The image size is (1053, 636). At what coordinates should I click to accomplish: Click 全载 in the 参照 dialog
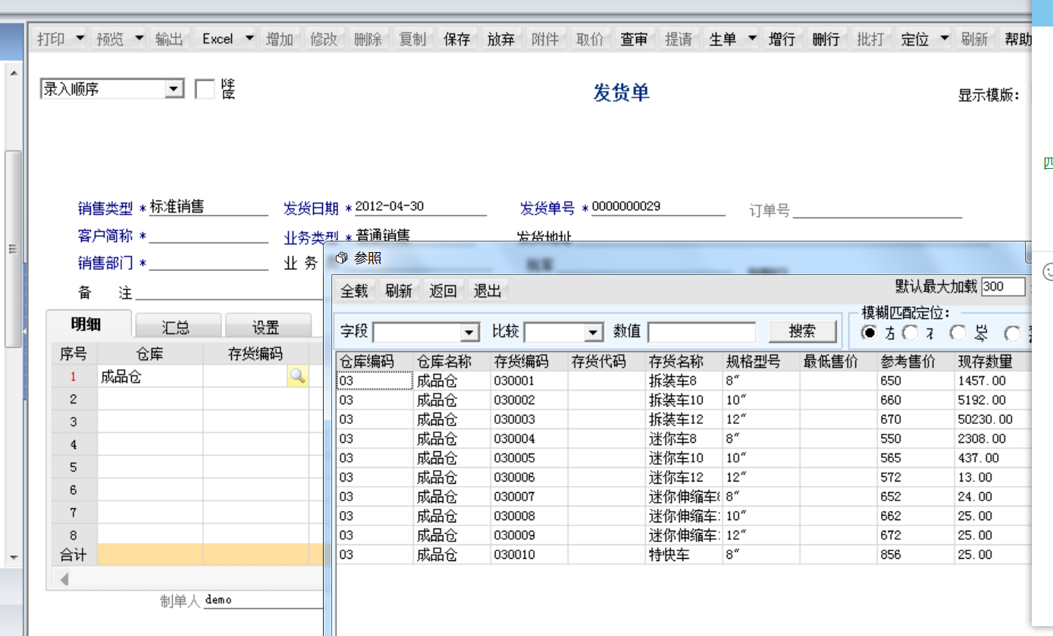(x=354, y=291)
